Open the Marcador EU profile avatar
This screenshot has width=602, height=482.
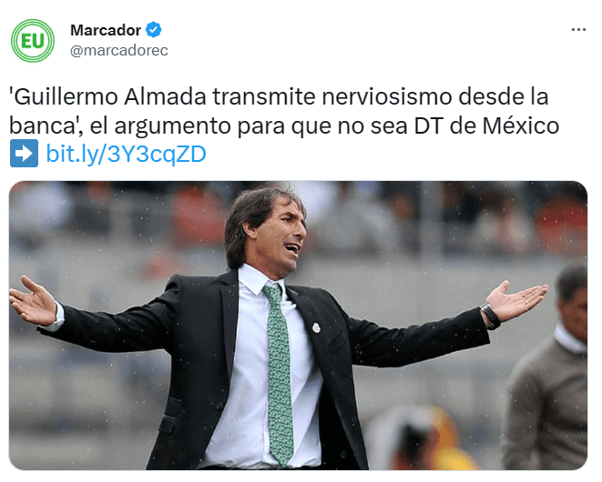click(33, 41)
